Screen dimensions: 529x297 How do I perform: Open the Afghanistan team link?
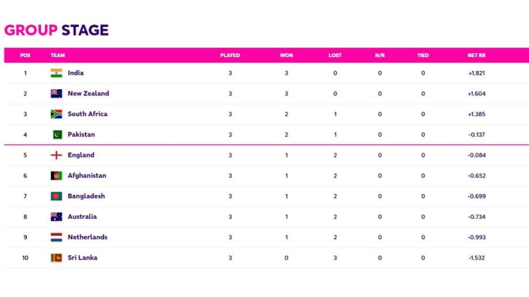[x=87, y=176]
